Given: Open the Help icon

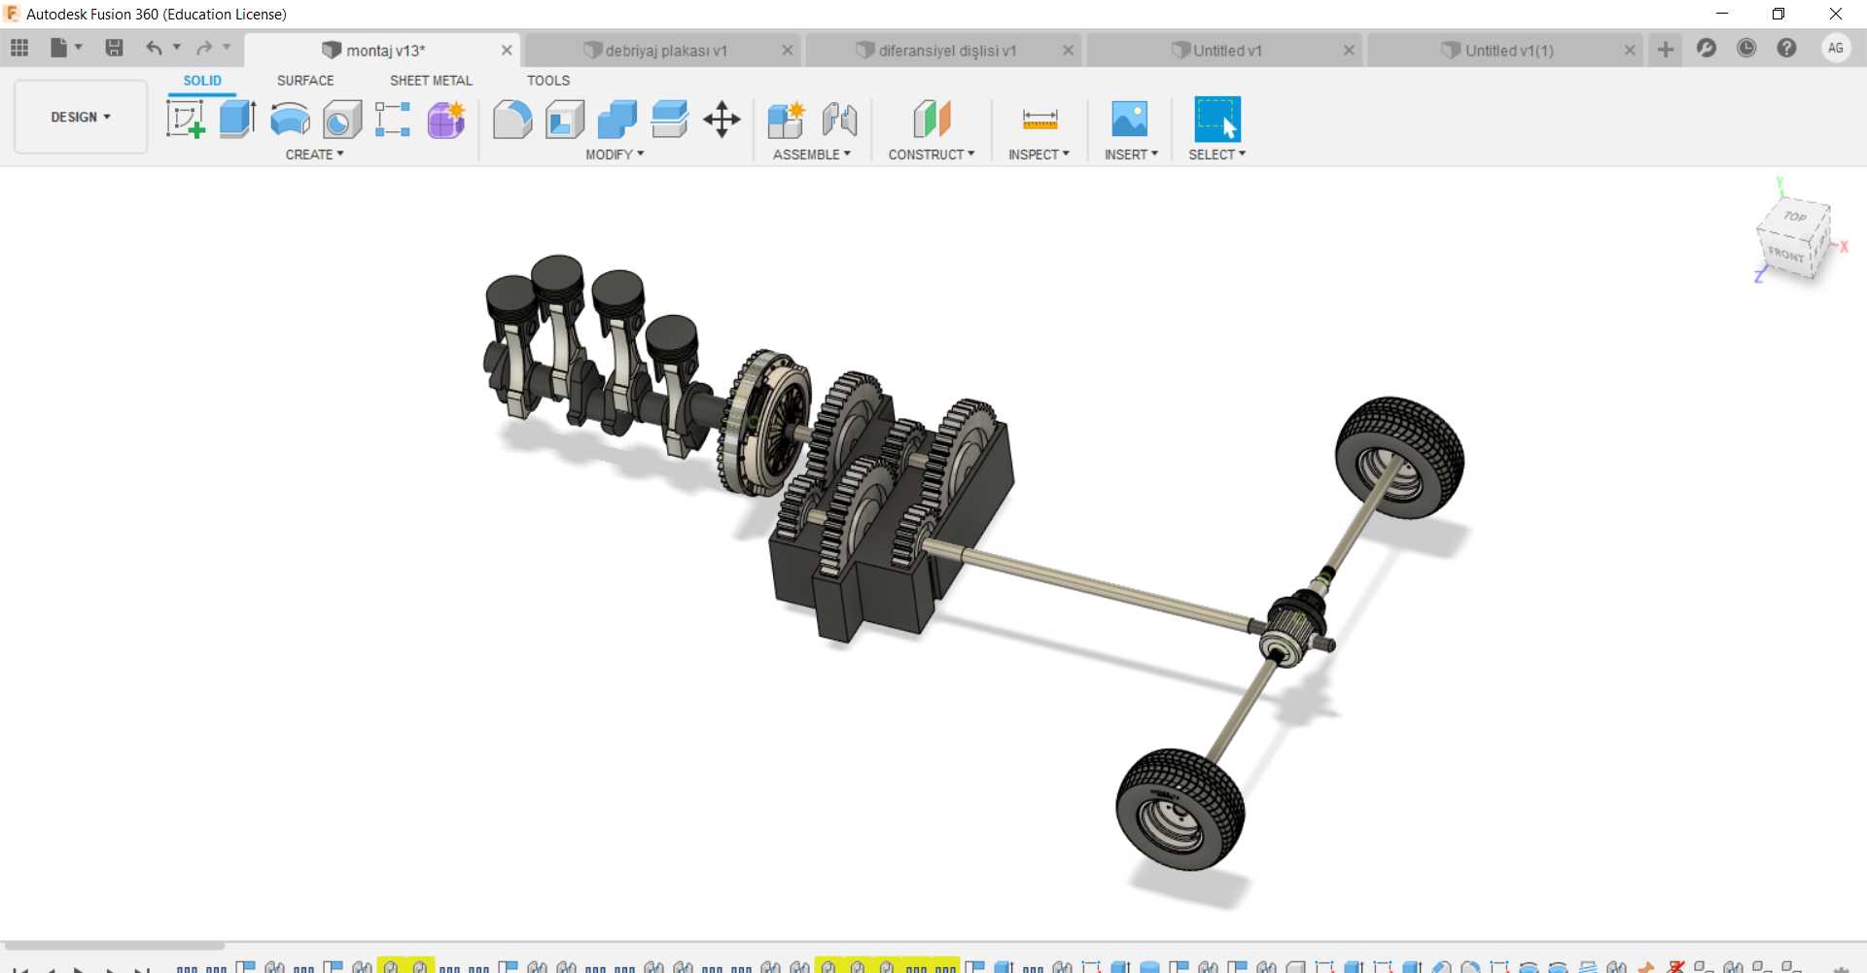Looking at the screenshot, I should click(x=1786, y=48).
